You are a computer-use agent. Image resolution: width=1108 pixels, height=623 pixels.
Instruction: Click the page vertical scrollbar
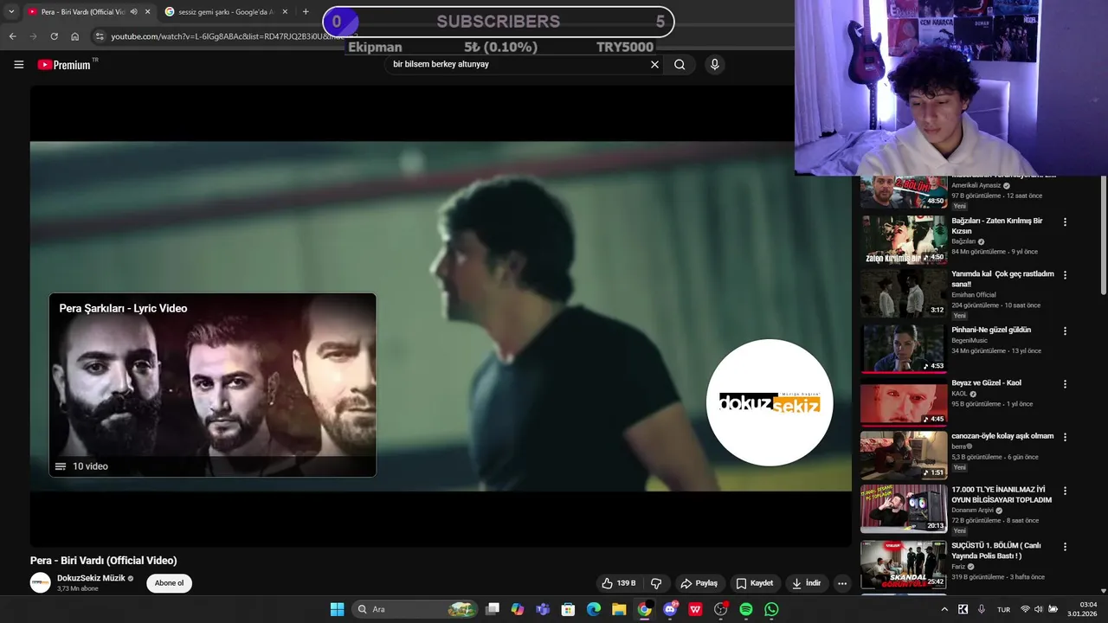(1103, 234)
